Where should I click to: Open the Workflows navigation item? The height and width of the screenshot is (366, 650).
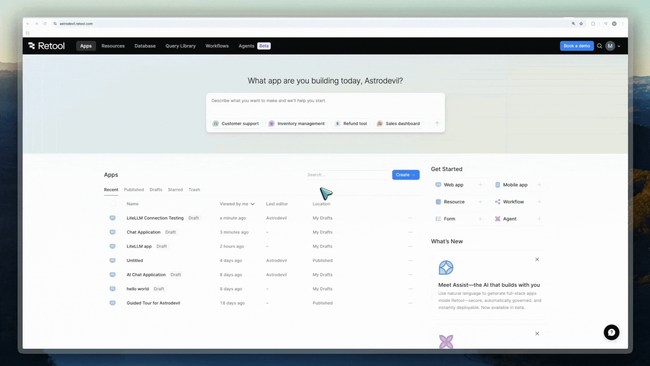click(x=217, y=46)
